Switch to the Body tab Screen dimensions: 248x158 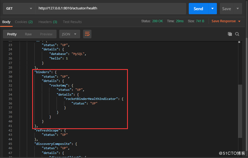coord(6,22)
